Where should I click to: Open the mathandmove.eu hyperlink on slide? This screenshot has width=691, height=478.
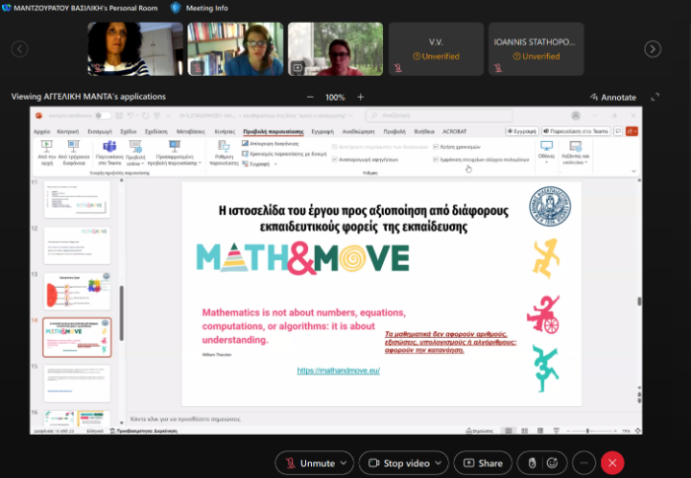tap(339, 371)
